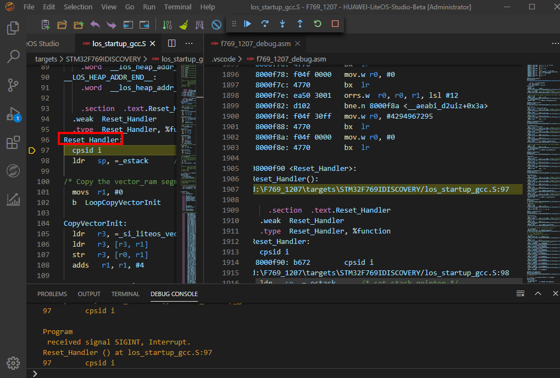Stop debugging with the red square

coord(335,24)
